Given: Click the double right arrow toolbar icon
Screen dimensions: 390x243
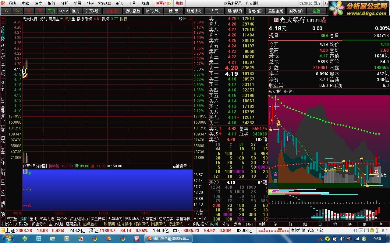Looking at the screenshot, I should point(18,11).
